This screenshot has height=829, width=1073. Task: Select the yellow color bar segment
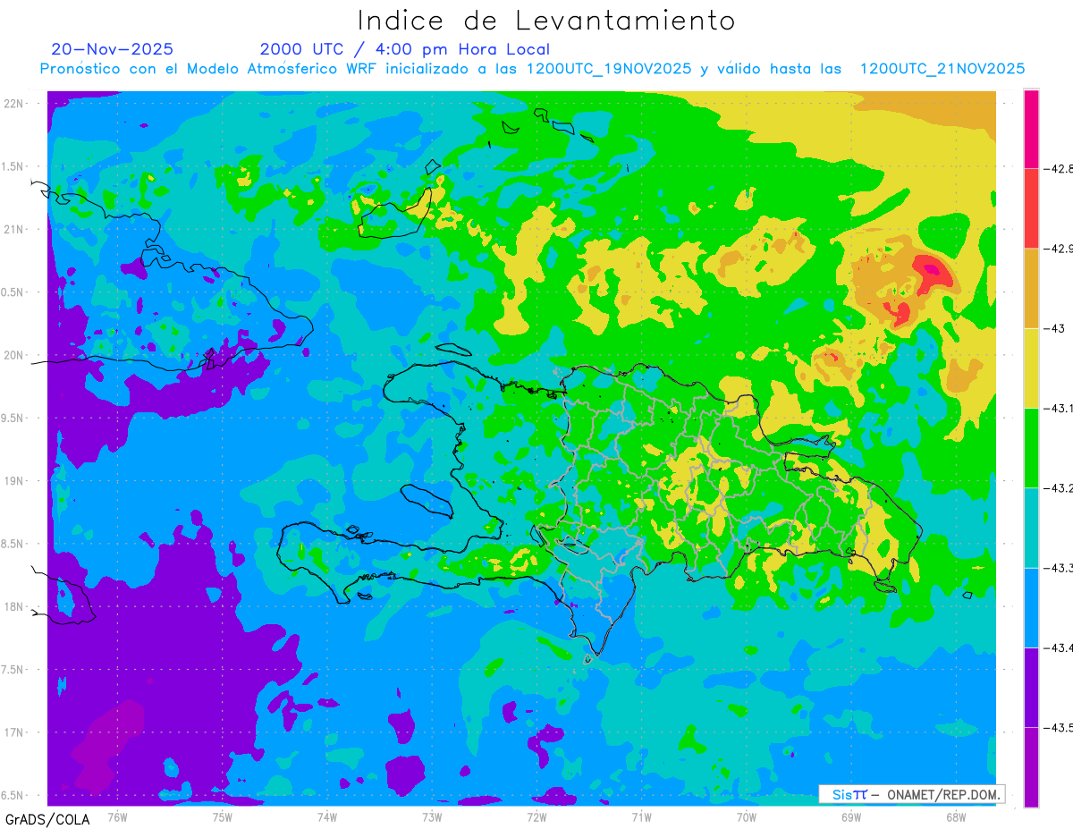pyautogui.click(x=1031, y=368)
